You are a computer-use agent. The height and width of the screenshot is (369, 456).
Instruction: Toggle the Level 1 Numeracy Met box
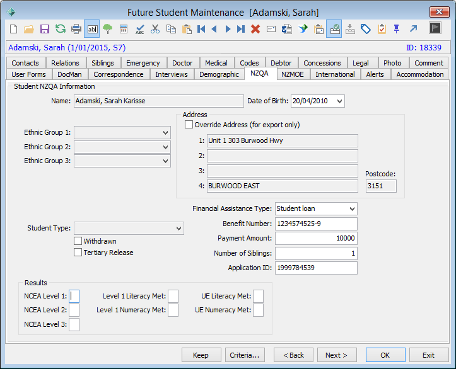(173, 310)
